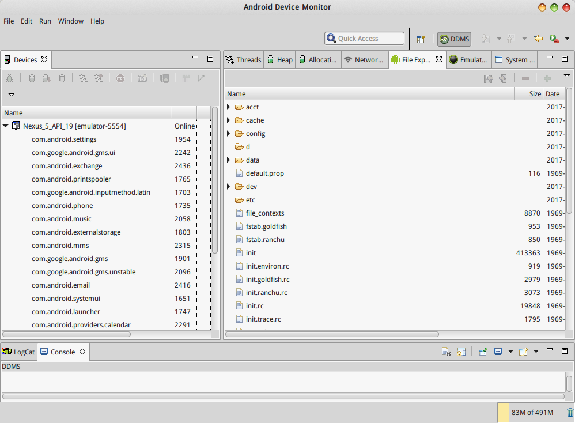Click the Clear Console icon
The image size is (575, 423).
pyautogui.click(x=446, y=352)
